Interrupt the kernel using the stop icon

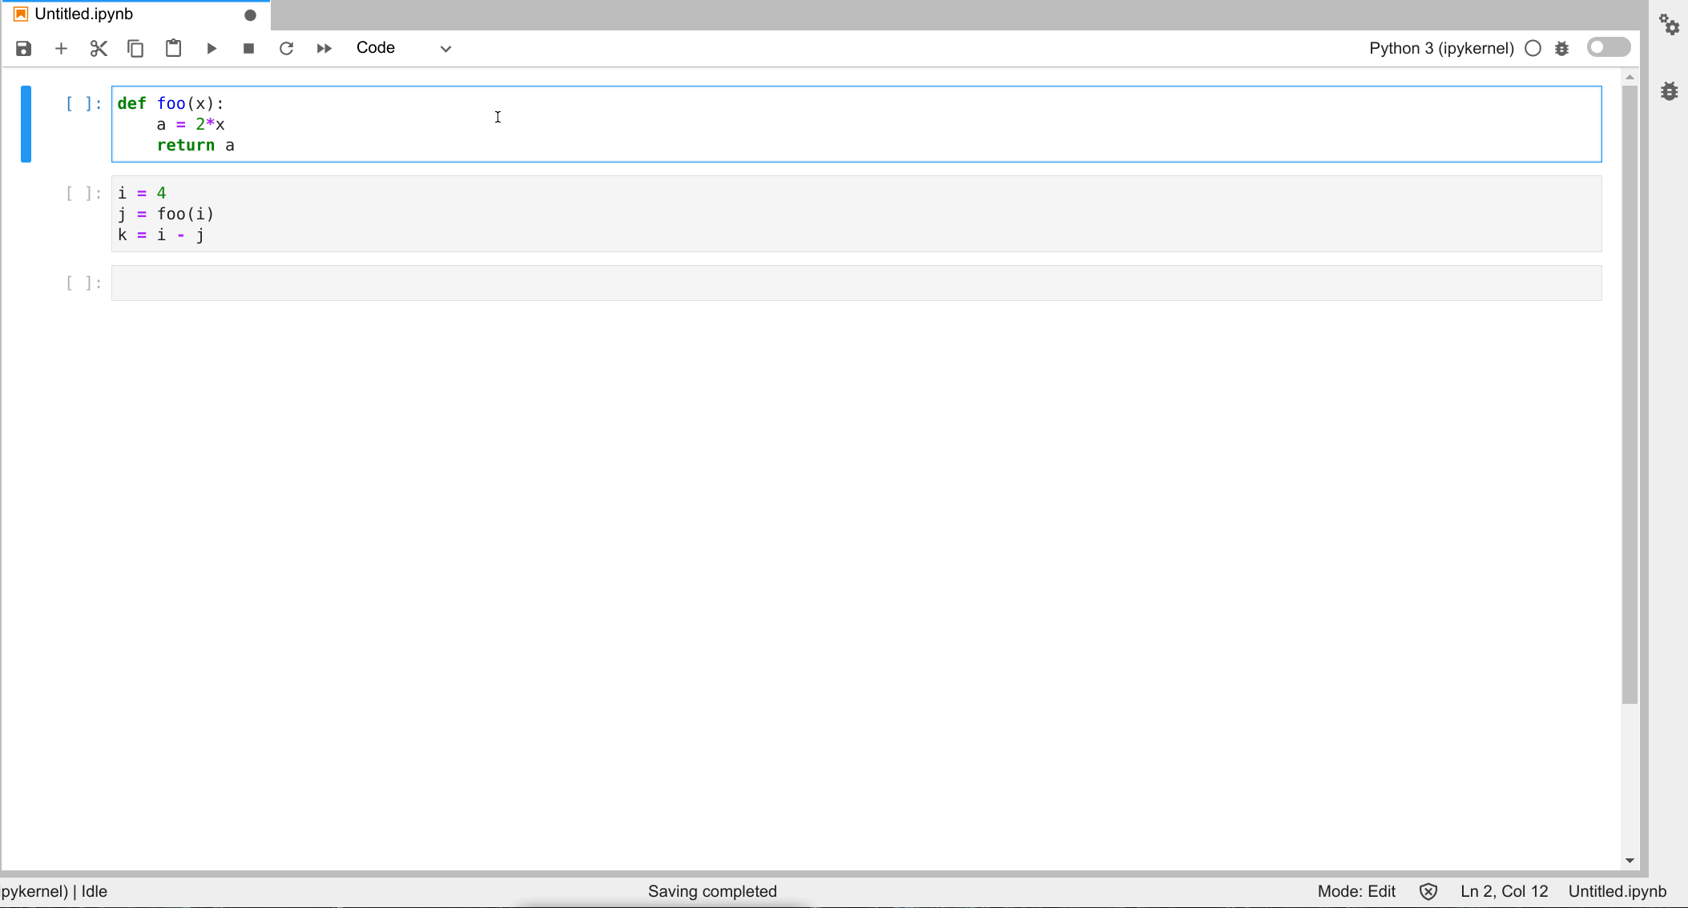(x=248, y=48)
